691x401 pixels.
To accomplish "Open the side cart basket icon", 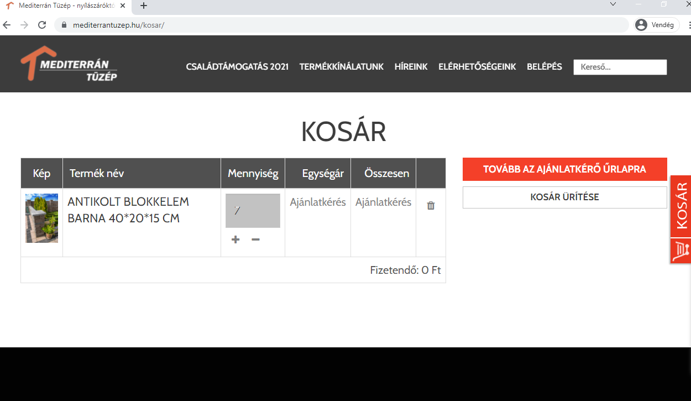I will tap(680, 251).
